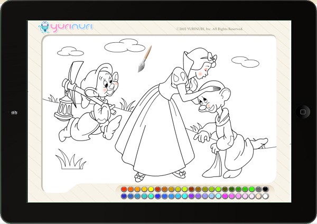This screenshot has height=224, width=317.
Task: Choose the beige skin-tone swatch
Action: coord(258,196)
